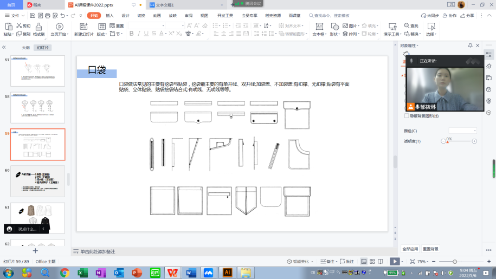Screen dimensions: 496x279
Task: Switch to the 文字文稿1 document tab
Action: click(x=165, y=4)
